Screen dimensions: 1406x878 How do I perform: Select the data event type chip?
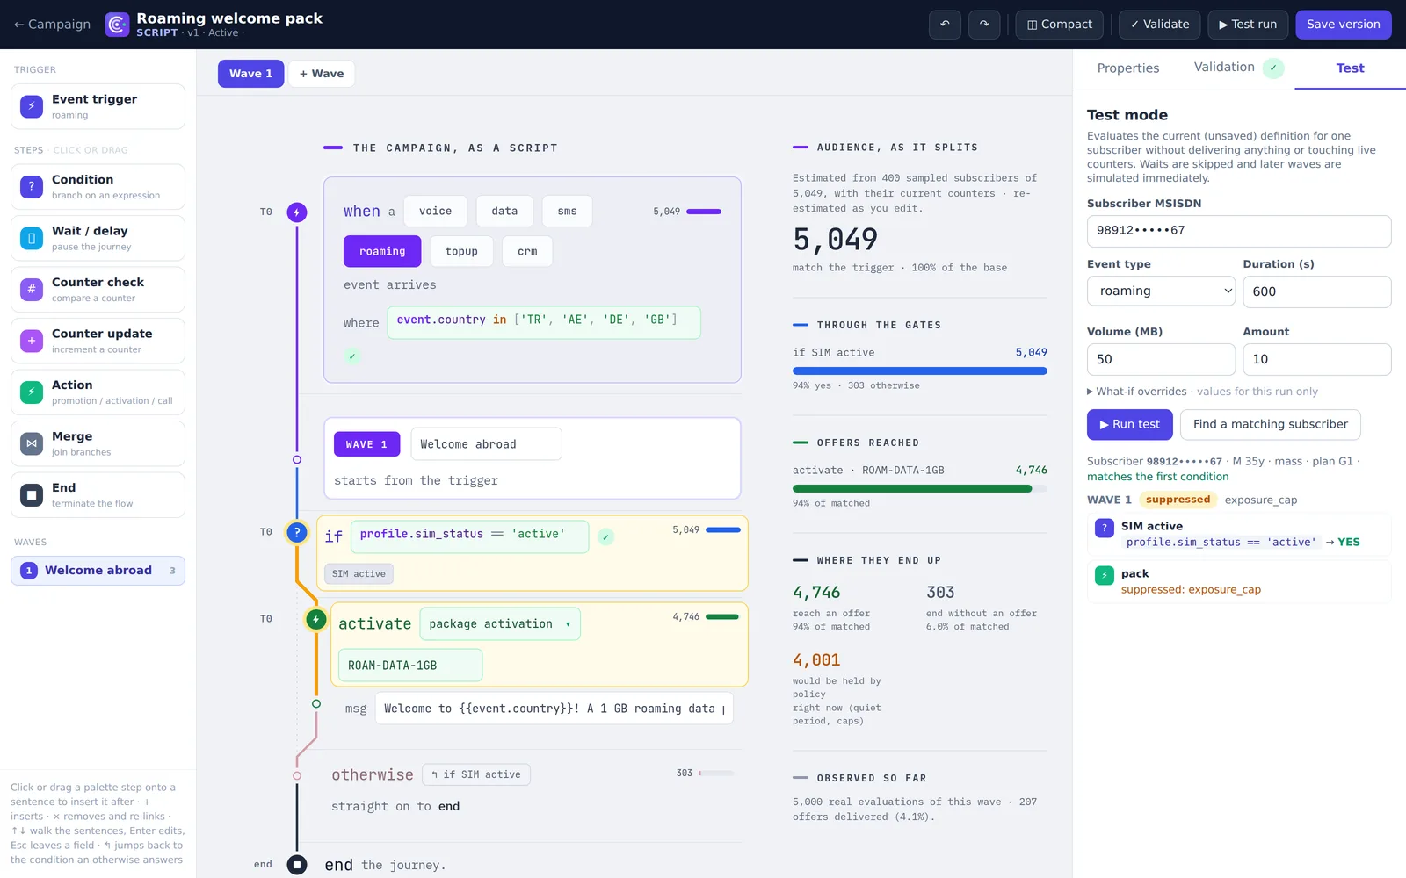(x=504, y=212)
